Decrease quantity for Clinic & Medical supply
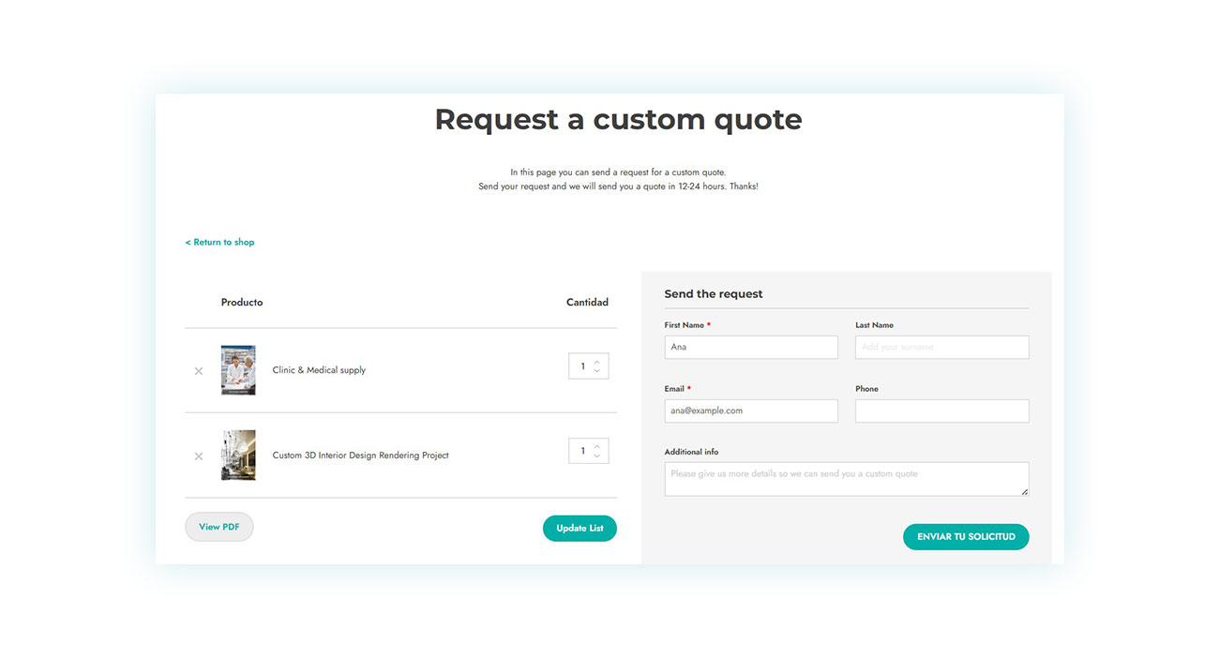The image size is (1219, 657). click(x=597, y=371)
